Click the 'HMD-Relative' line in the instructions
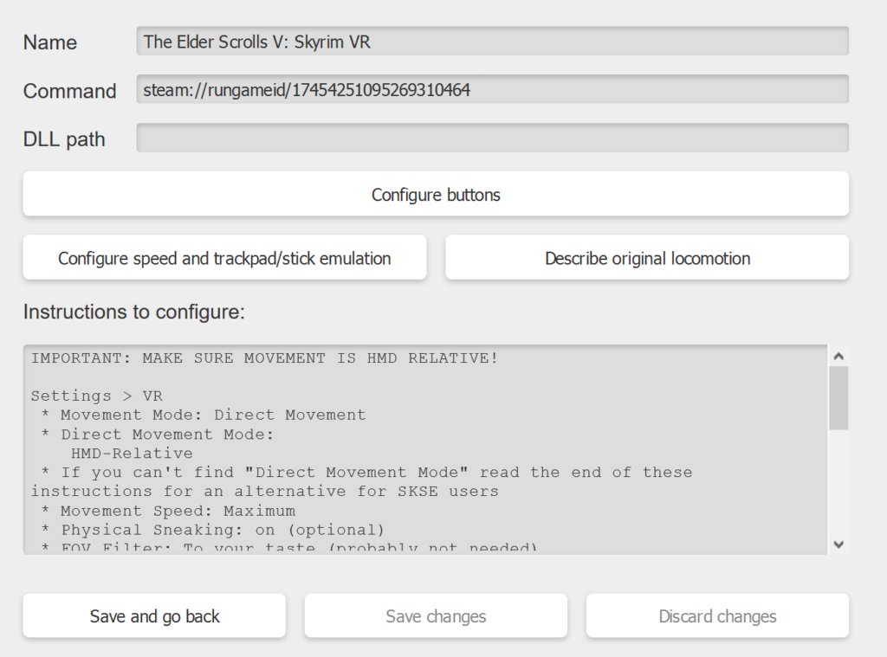 [132, 453]
